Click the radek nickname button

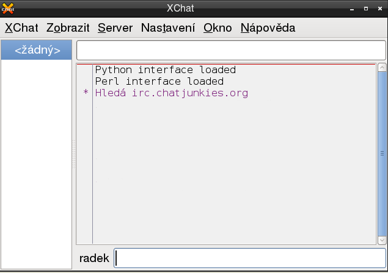click(94, 258)
